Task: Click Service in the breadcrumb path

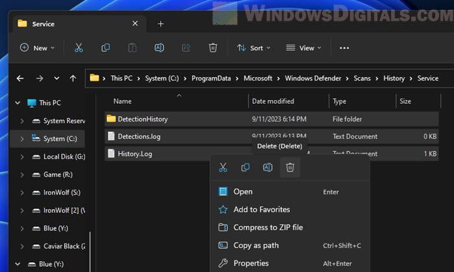Action: coord(427,78)
